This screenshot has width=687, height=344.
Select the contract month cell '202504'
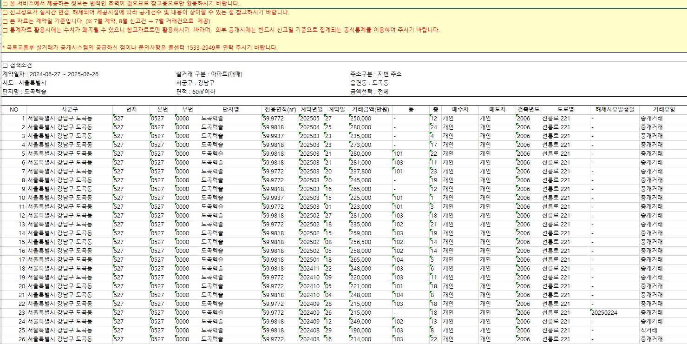tap(311, 127)
